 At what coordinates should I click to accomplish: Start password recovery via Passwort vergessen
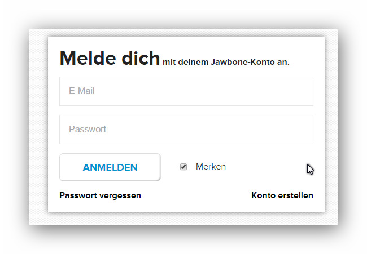click(x=100, y=195)
